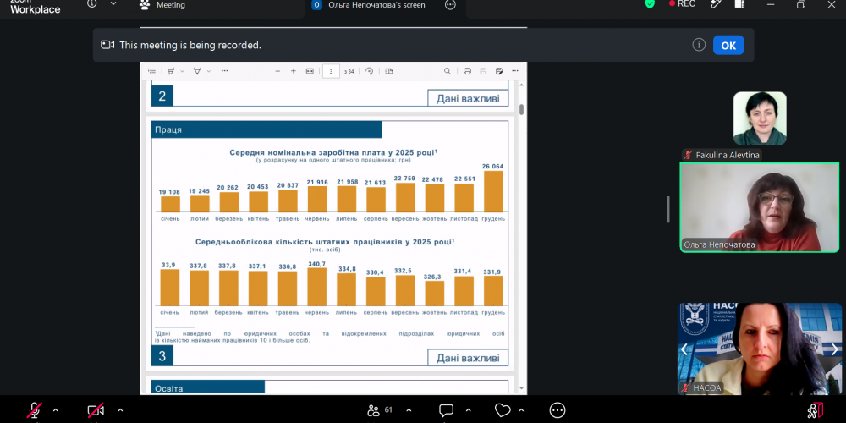Open audio options arrow beside microphone
Screen dimensions: 846x423
click(x=55, y=410)
